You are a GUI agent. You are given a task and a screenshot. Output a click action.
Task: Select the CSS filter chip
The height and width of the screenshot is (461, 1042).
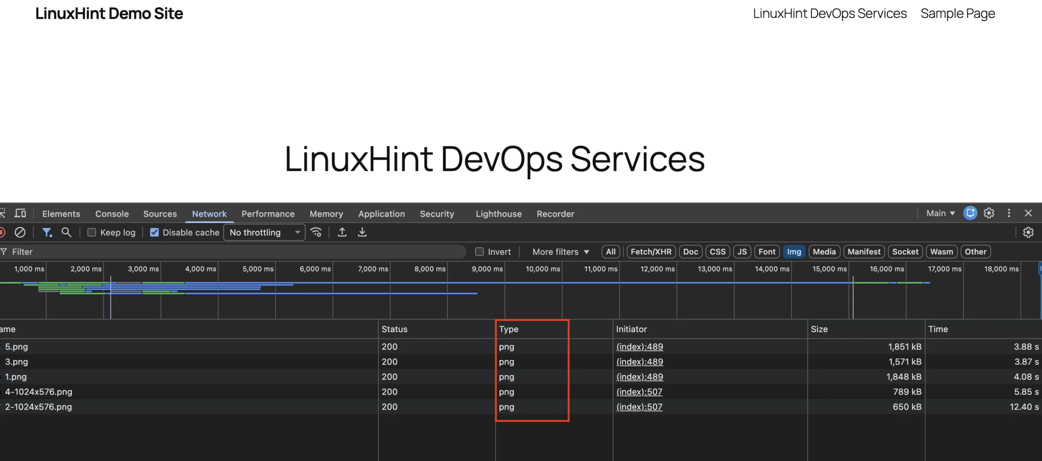coord(718,252)
